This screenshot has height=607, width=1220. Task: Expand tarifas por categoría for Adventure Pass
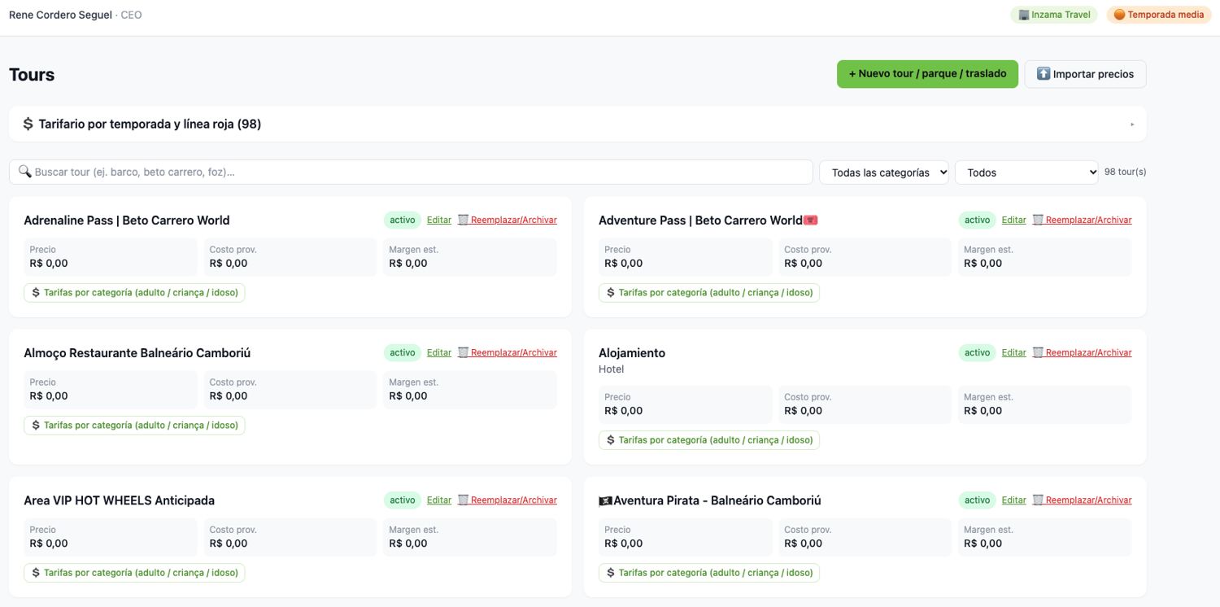(709, 293)
